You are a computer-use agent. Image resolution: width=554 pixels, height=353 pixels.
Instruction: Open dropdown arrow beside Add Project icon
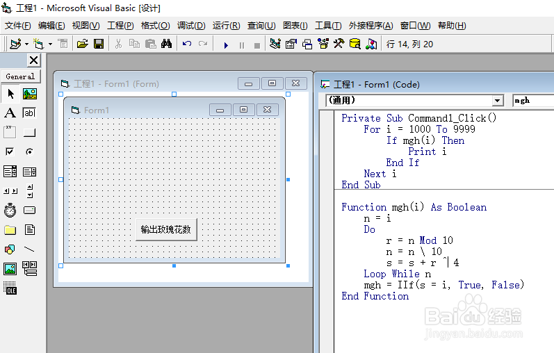pyautogui.click(x=26, y=44)
